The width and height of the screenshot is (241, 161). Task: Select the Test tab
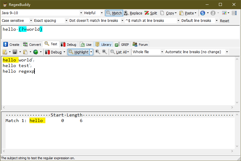click(51, 44)
